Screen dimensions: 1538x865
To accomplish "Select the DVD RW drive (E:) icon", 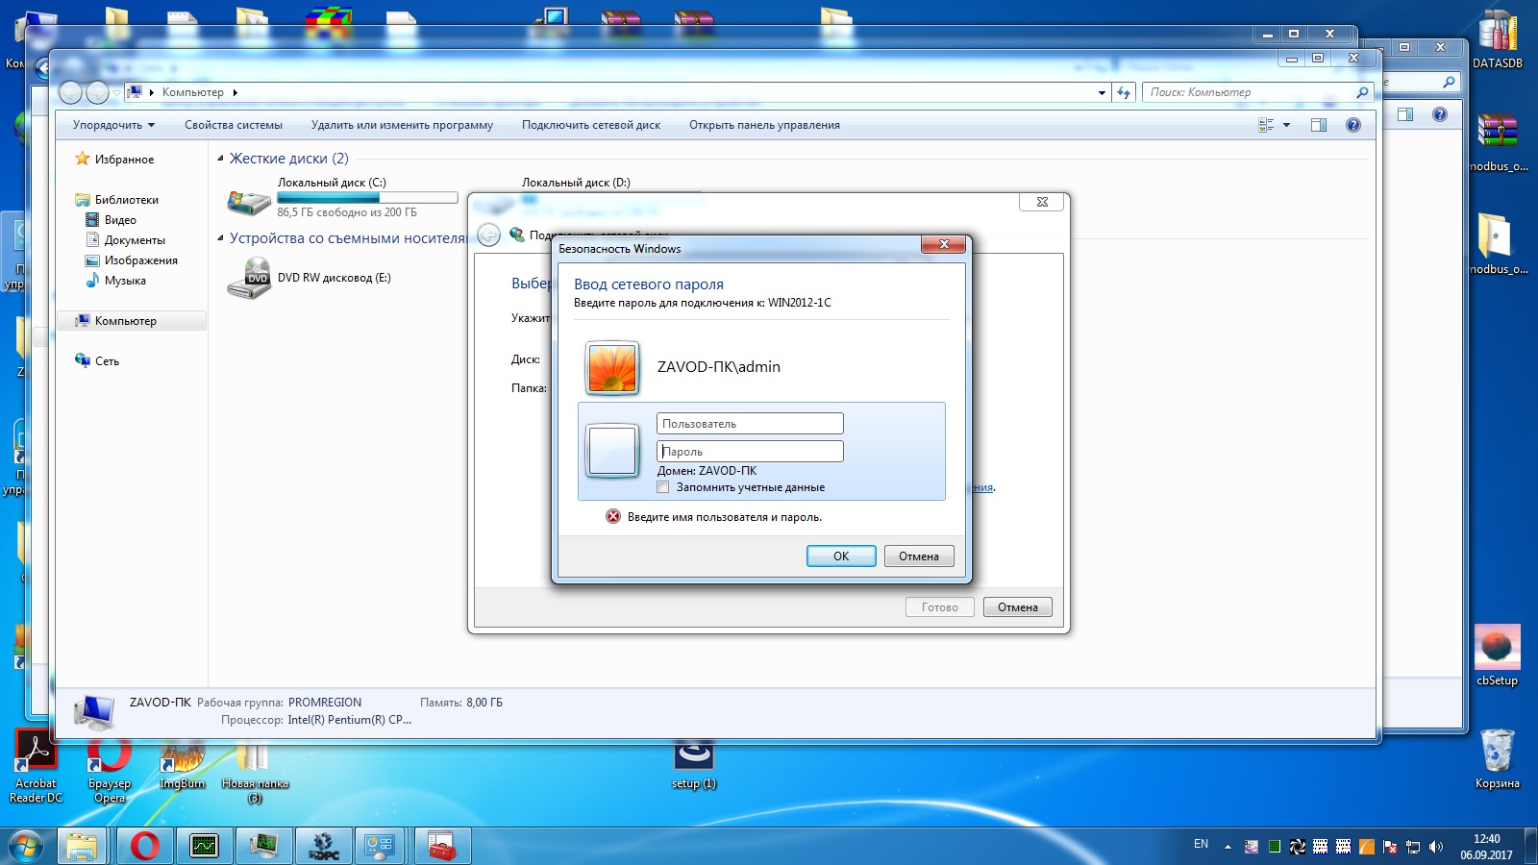I will coord(249,279).
